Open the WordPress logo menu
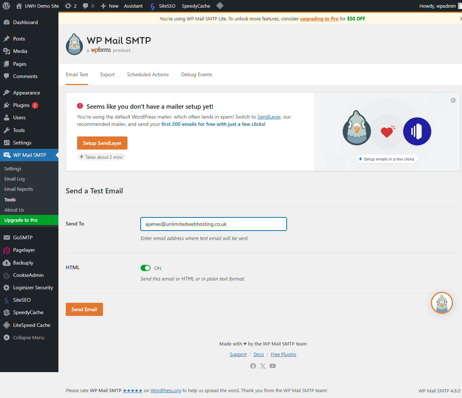Screen dimensions: 462x398 tap(6, 6)
